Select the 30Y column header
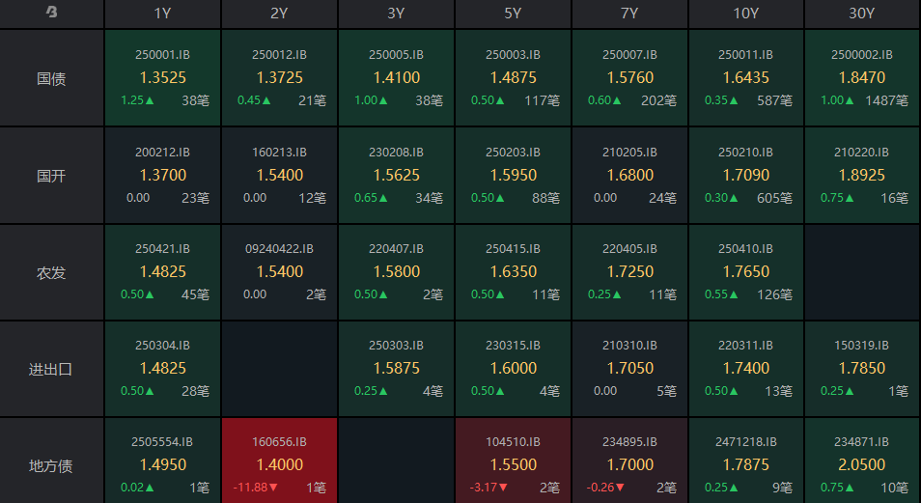Viewport: 921px width, 503px height. pyautogui.click(x=862, y=14)
